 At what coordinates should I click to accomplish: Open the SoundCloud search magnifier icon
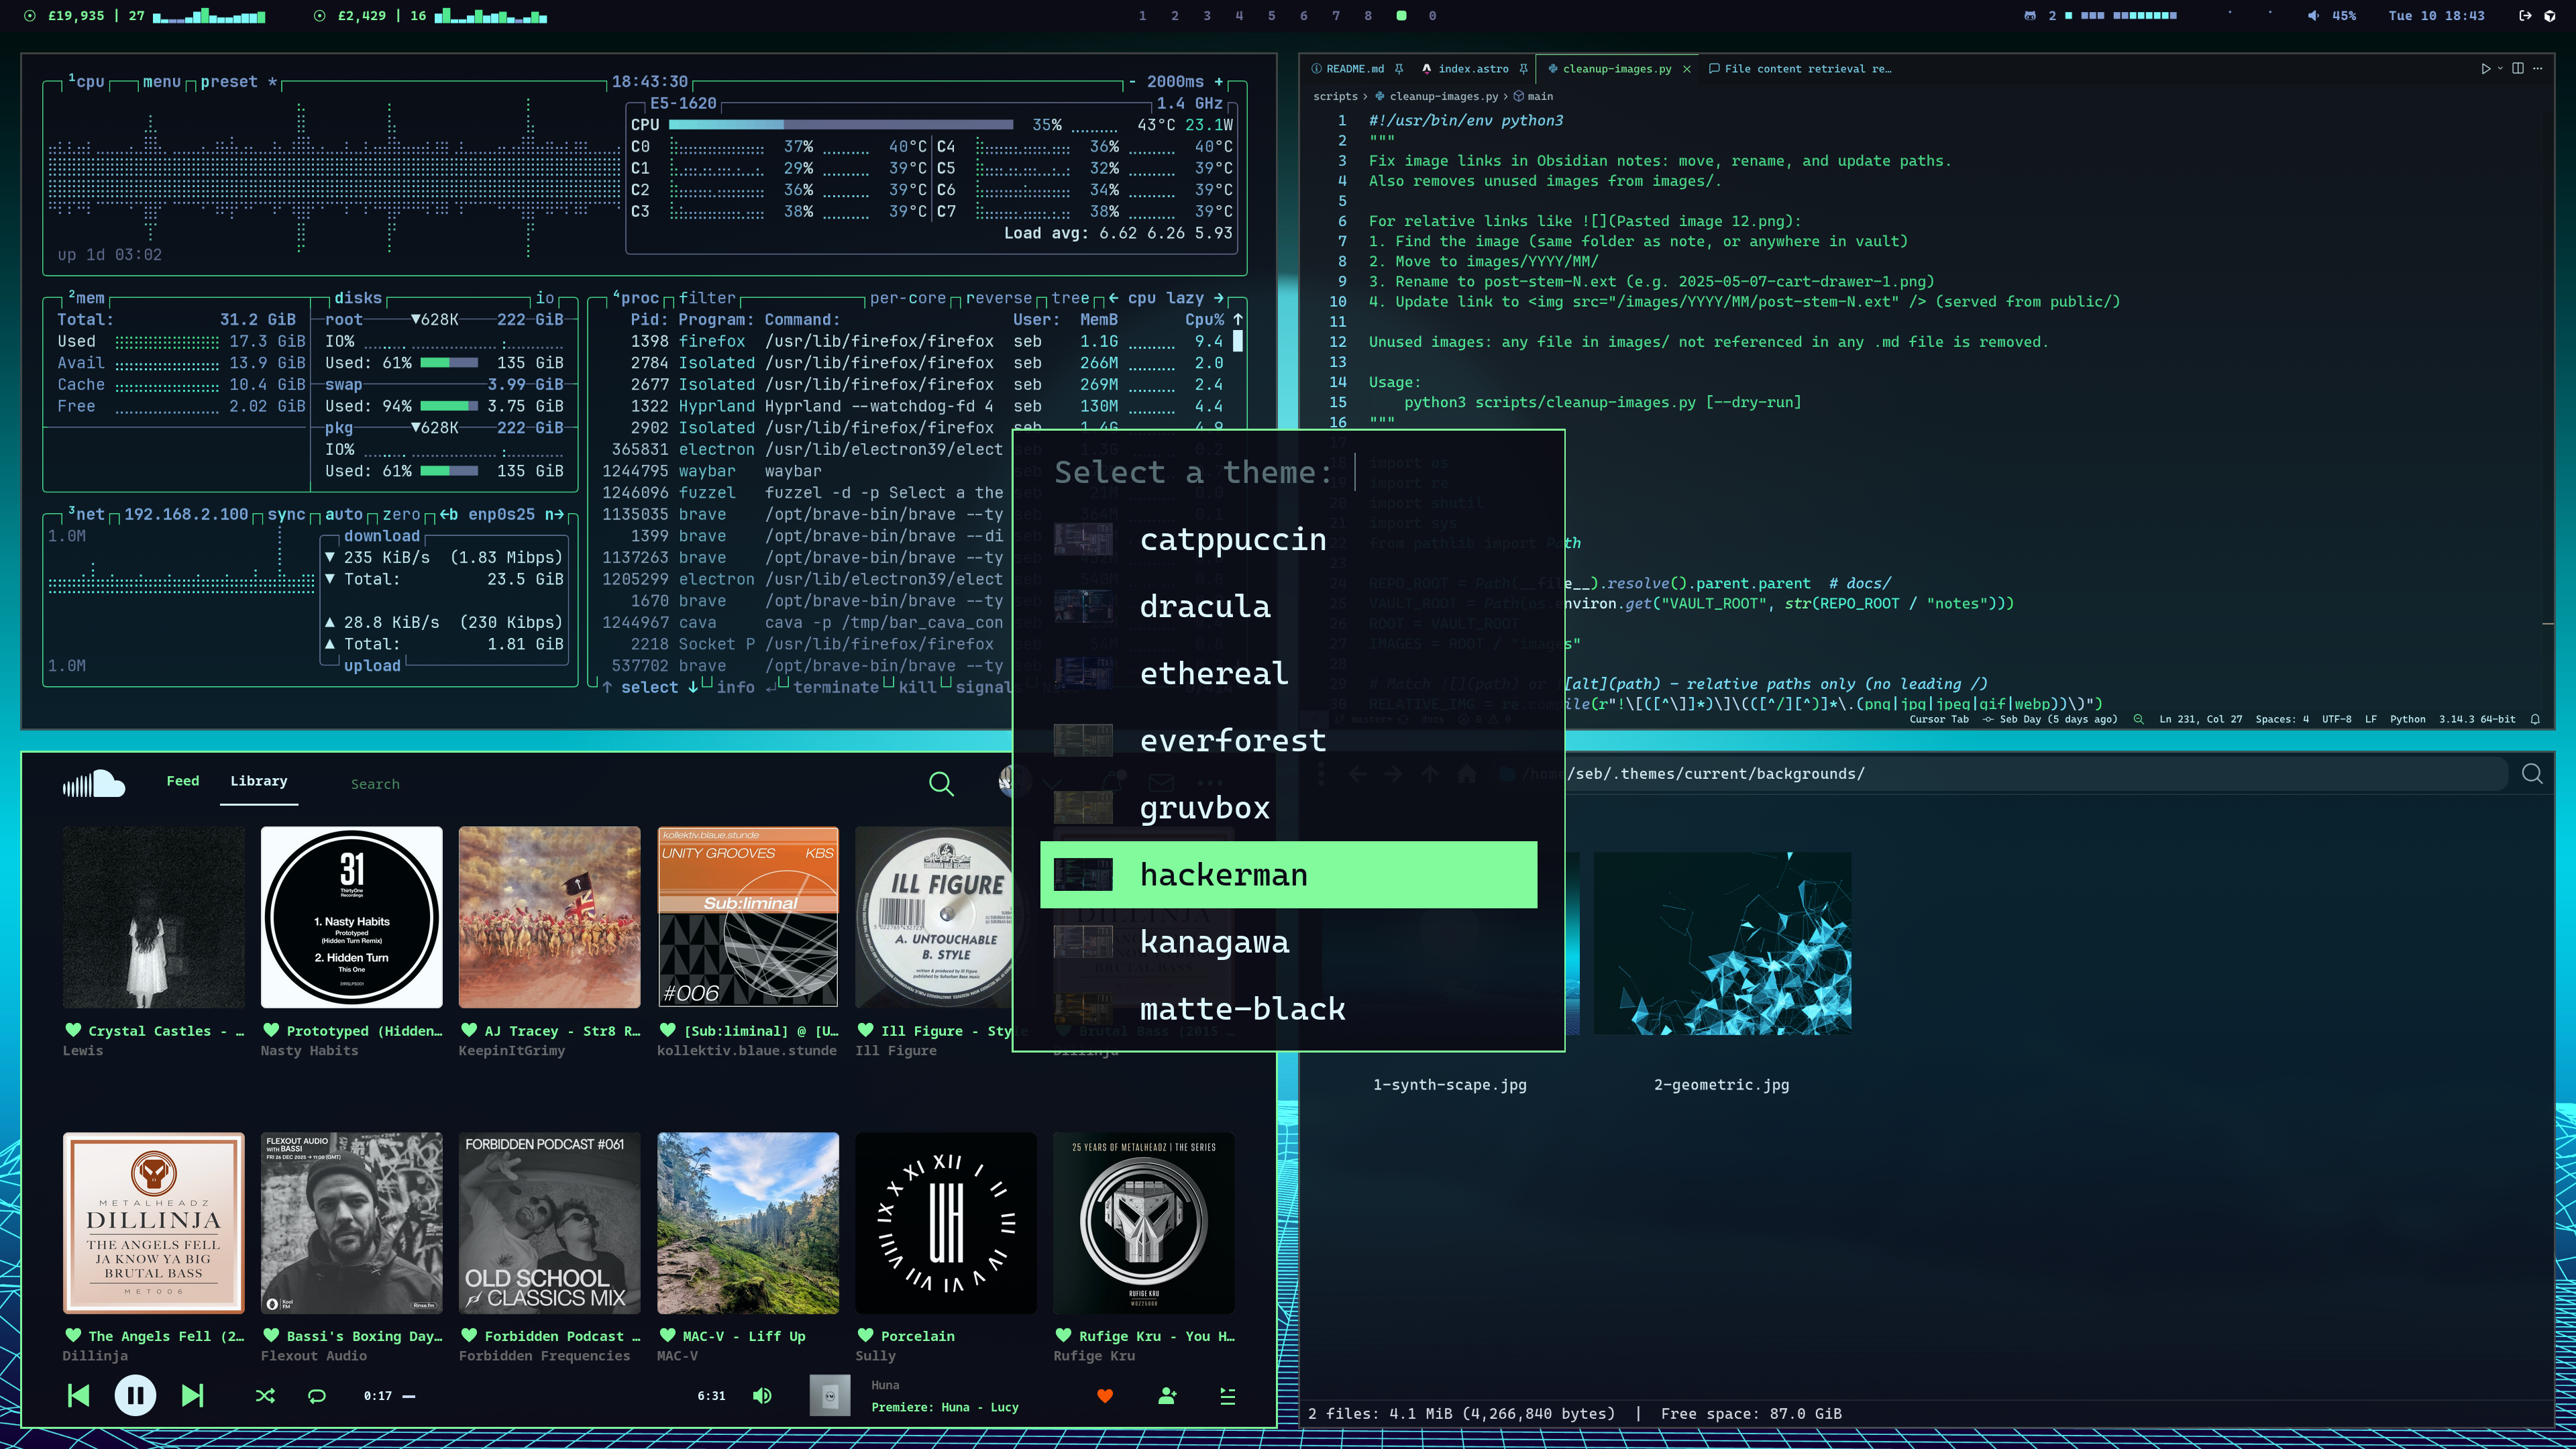pyautogui.click(x=941, y=784)
